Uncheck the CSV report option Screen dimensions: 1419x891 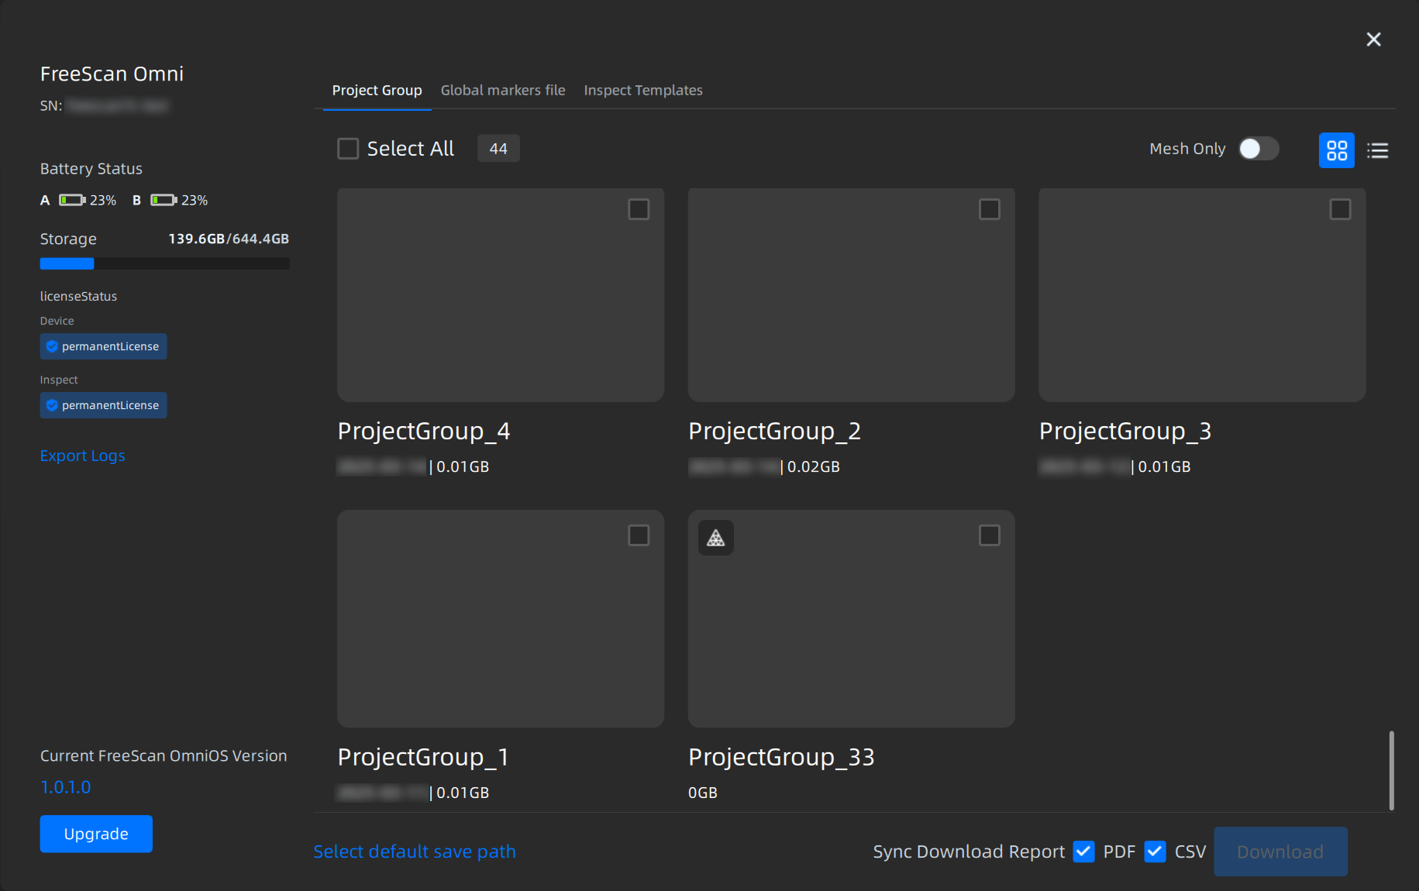[x=1155, y=851]
